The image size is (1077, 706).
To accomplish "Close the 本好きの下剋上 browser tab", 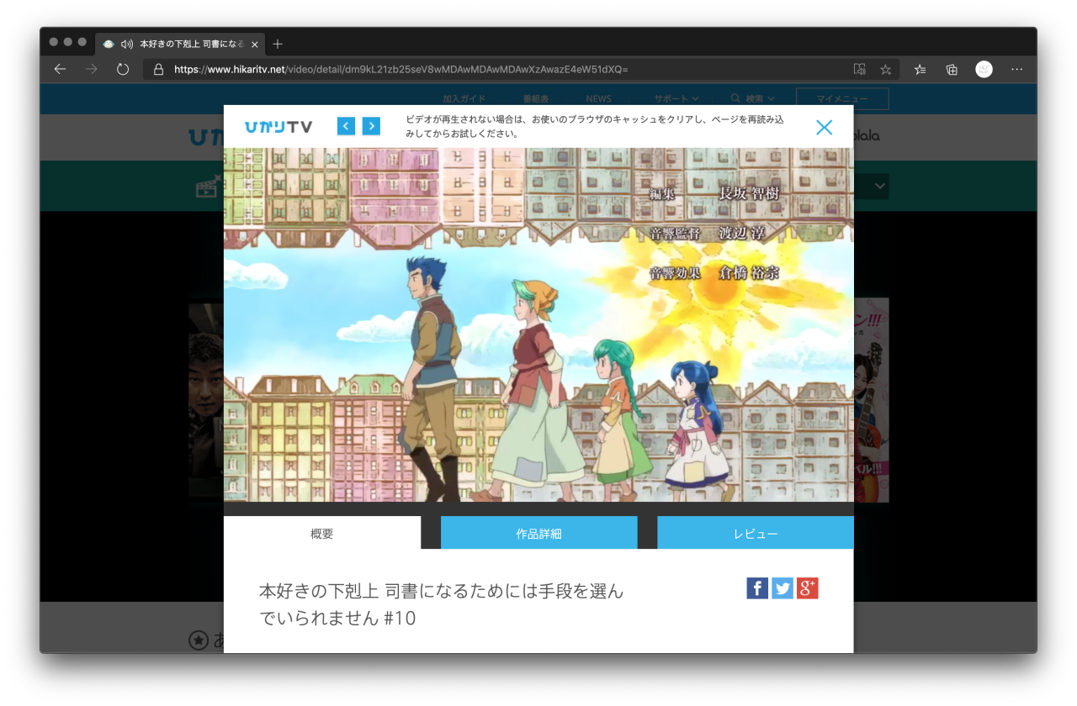I will tap(255, 44).
